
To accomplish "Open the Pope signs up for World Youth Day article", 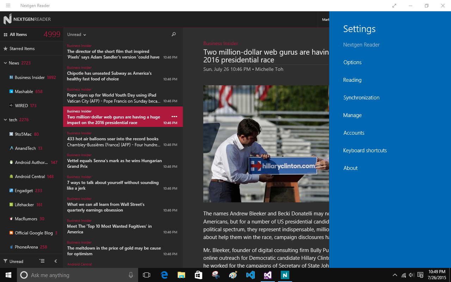I will pos(123,96).
